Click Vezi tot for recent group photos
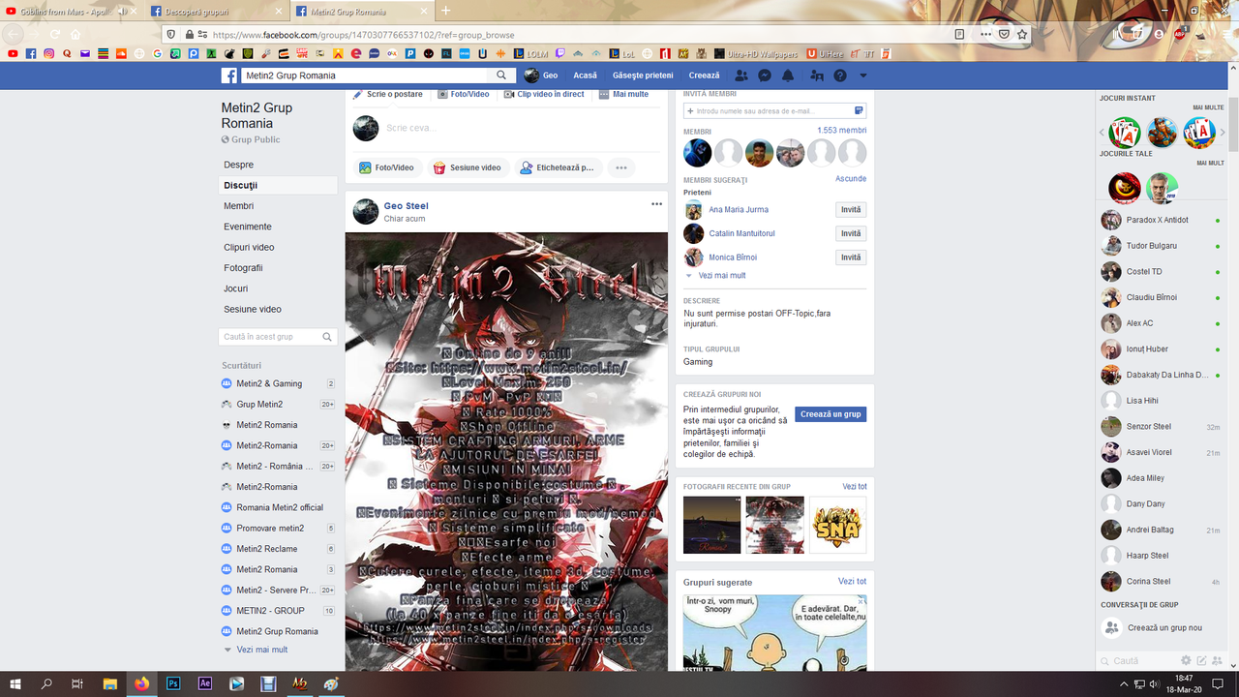 [x=855, y=486]
